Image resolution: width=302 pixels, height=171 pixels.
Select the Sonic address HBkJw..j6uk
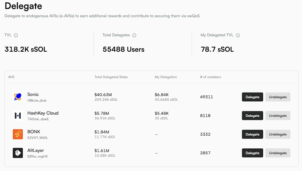tap(37, 100)
